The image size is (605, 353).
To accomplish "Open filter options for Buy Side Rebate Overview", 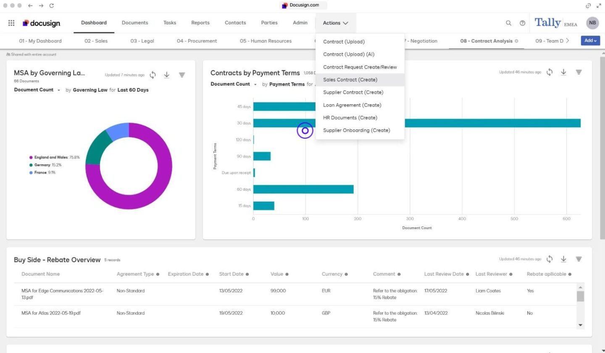I will click(x=579, y=259).
